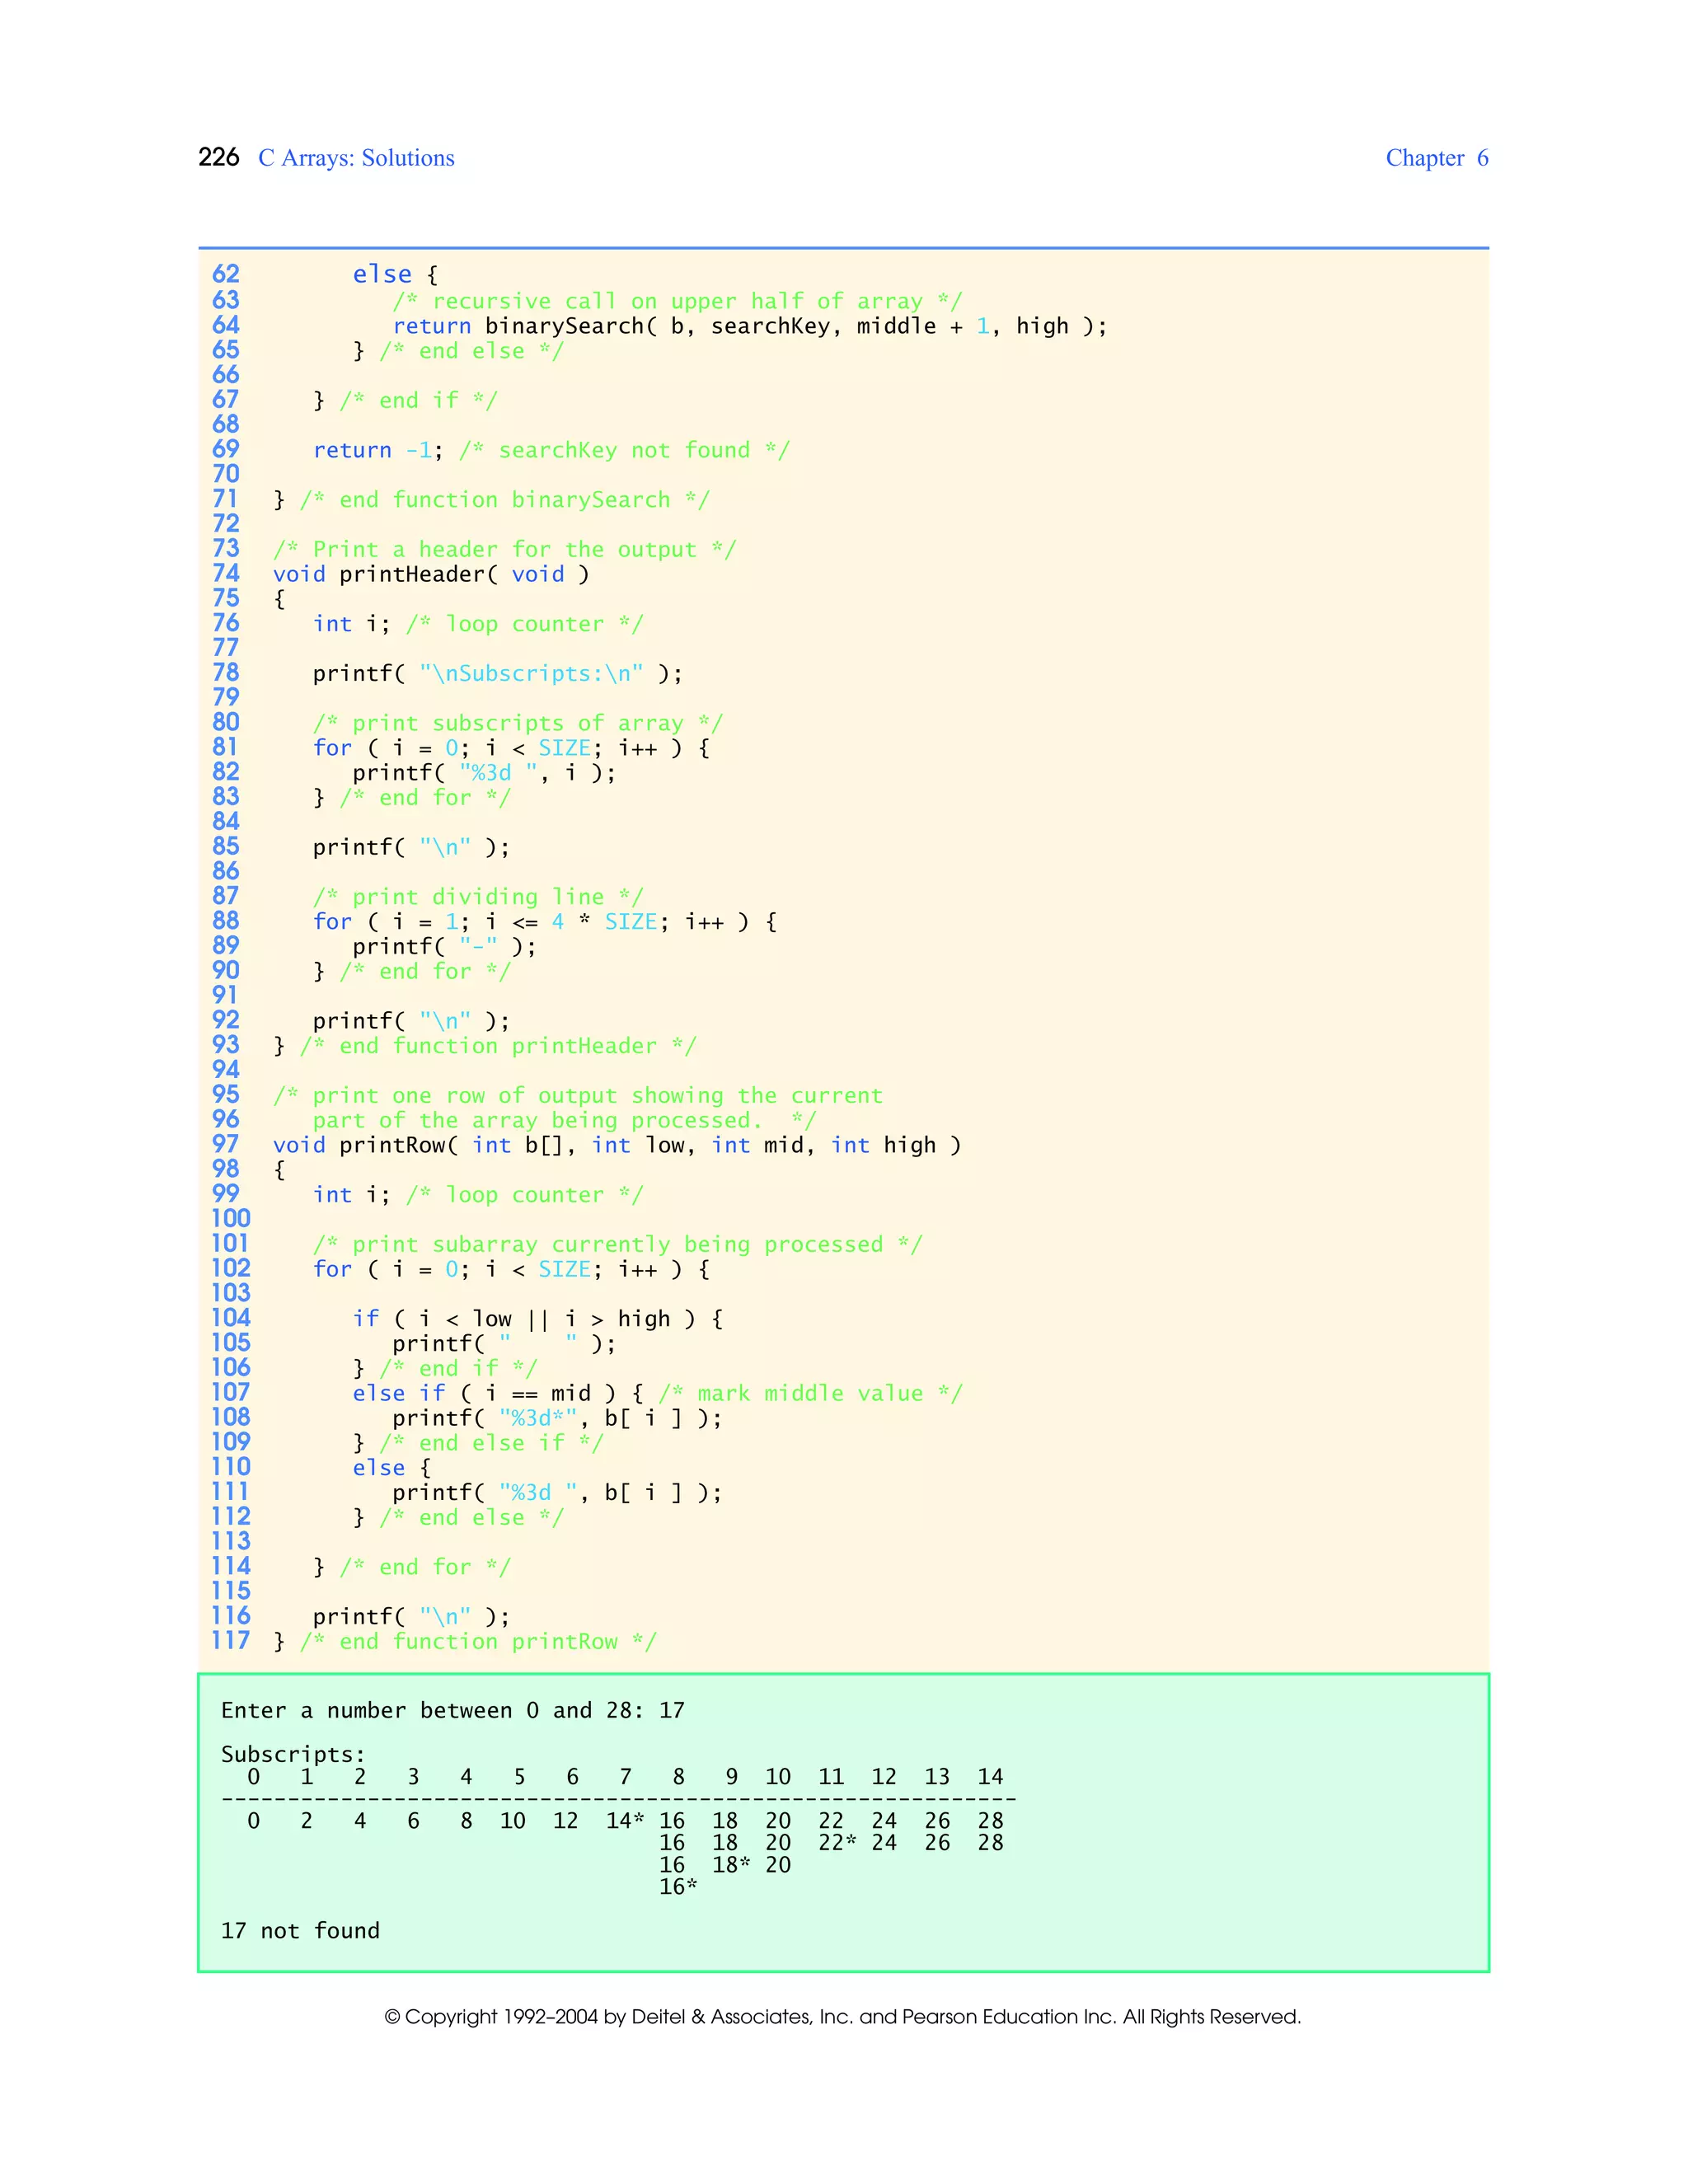Click the 'print subscripts of array' comment
This screenshot has width=1688, height=2184.
[517, 723]
